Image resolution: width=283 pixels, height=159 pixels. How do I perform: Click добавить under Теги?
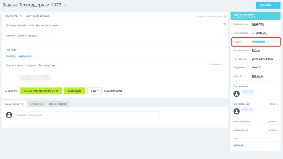(x=238, y=145)
